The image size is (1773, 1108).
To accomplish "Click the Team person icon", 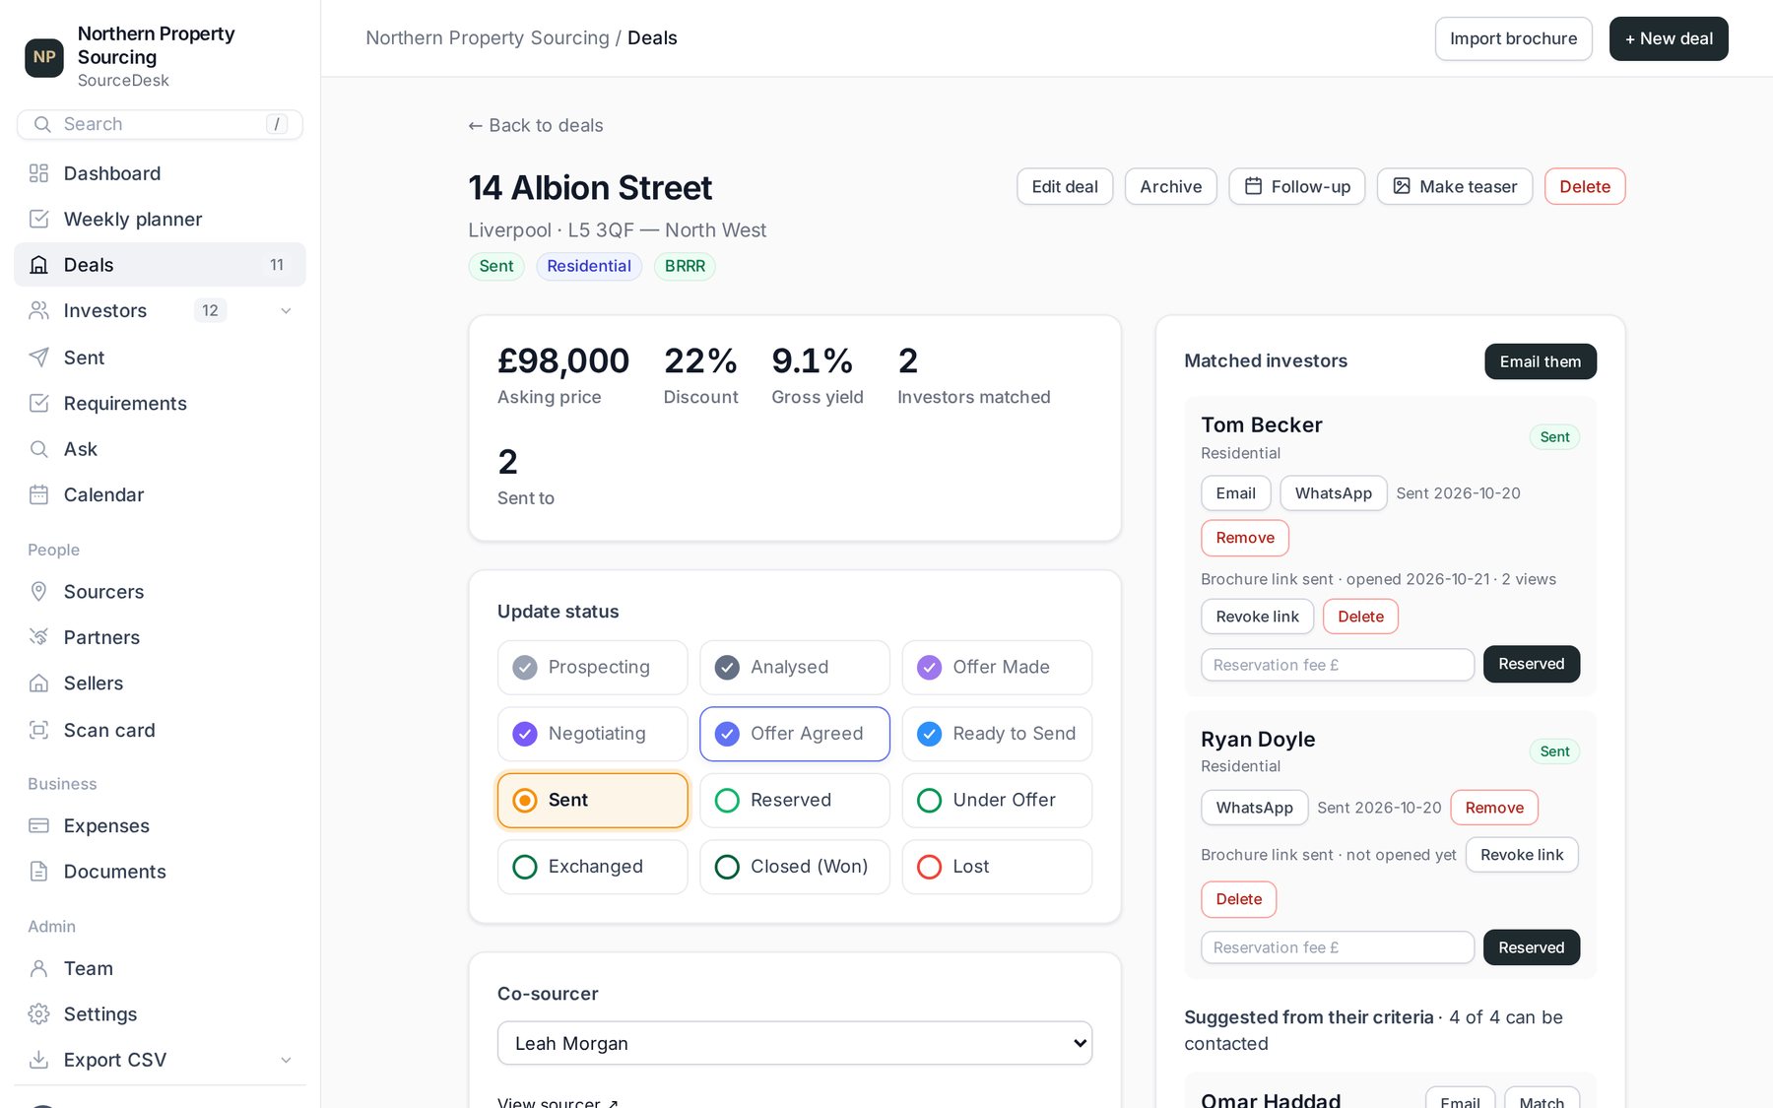I will [39, 968].
